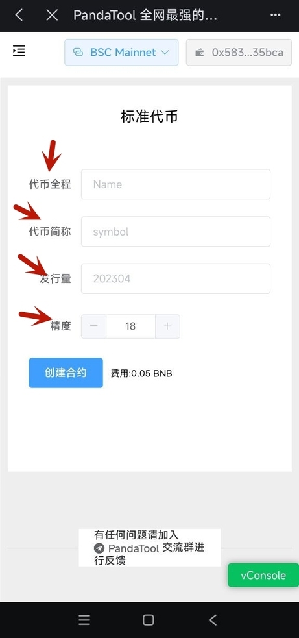Expand the BSC Mainnet network dropdown
This screenshot has height=638, width=299.
tap(121, 52)
